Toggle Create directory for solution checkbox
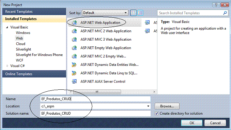This screenshot has height=130, width=231. coord(157,113)
